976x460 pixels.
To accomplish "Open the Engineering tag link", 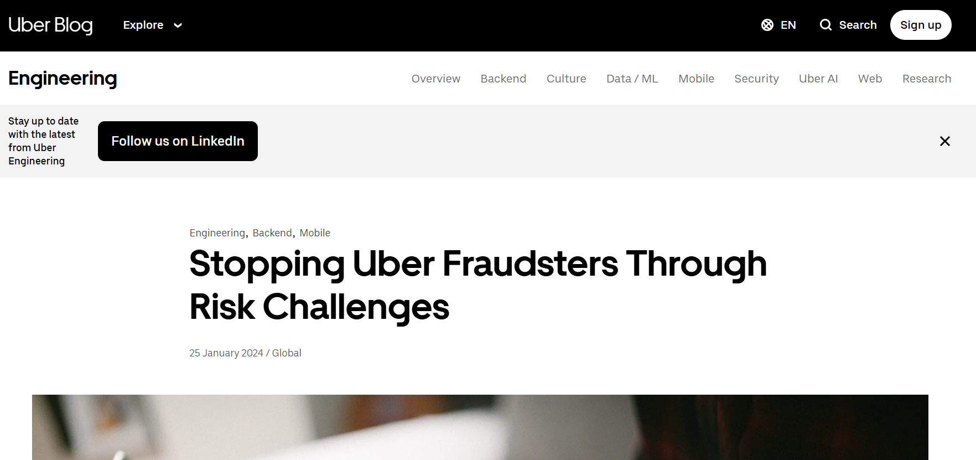I will click(217, 232).
